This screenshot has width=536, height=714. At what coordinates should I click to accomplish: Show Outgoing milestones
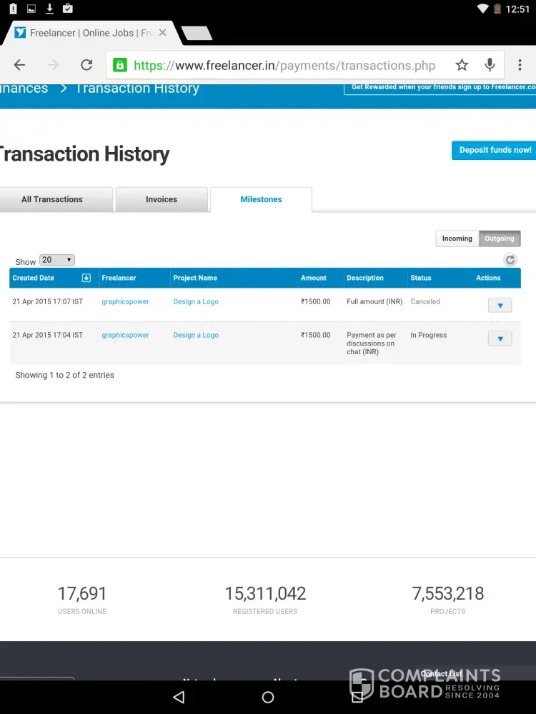point(500,238)
